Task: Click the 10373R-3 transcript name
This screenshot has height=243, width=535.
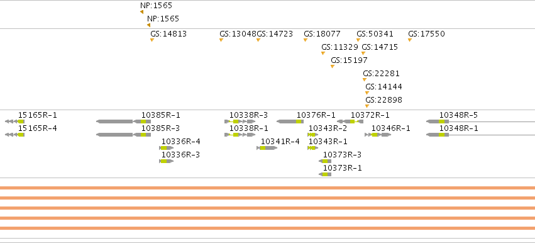Action: (x=342, y=155)
